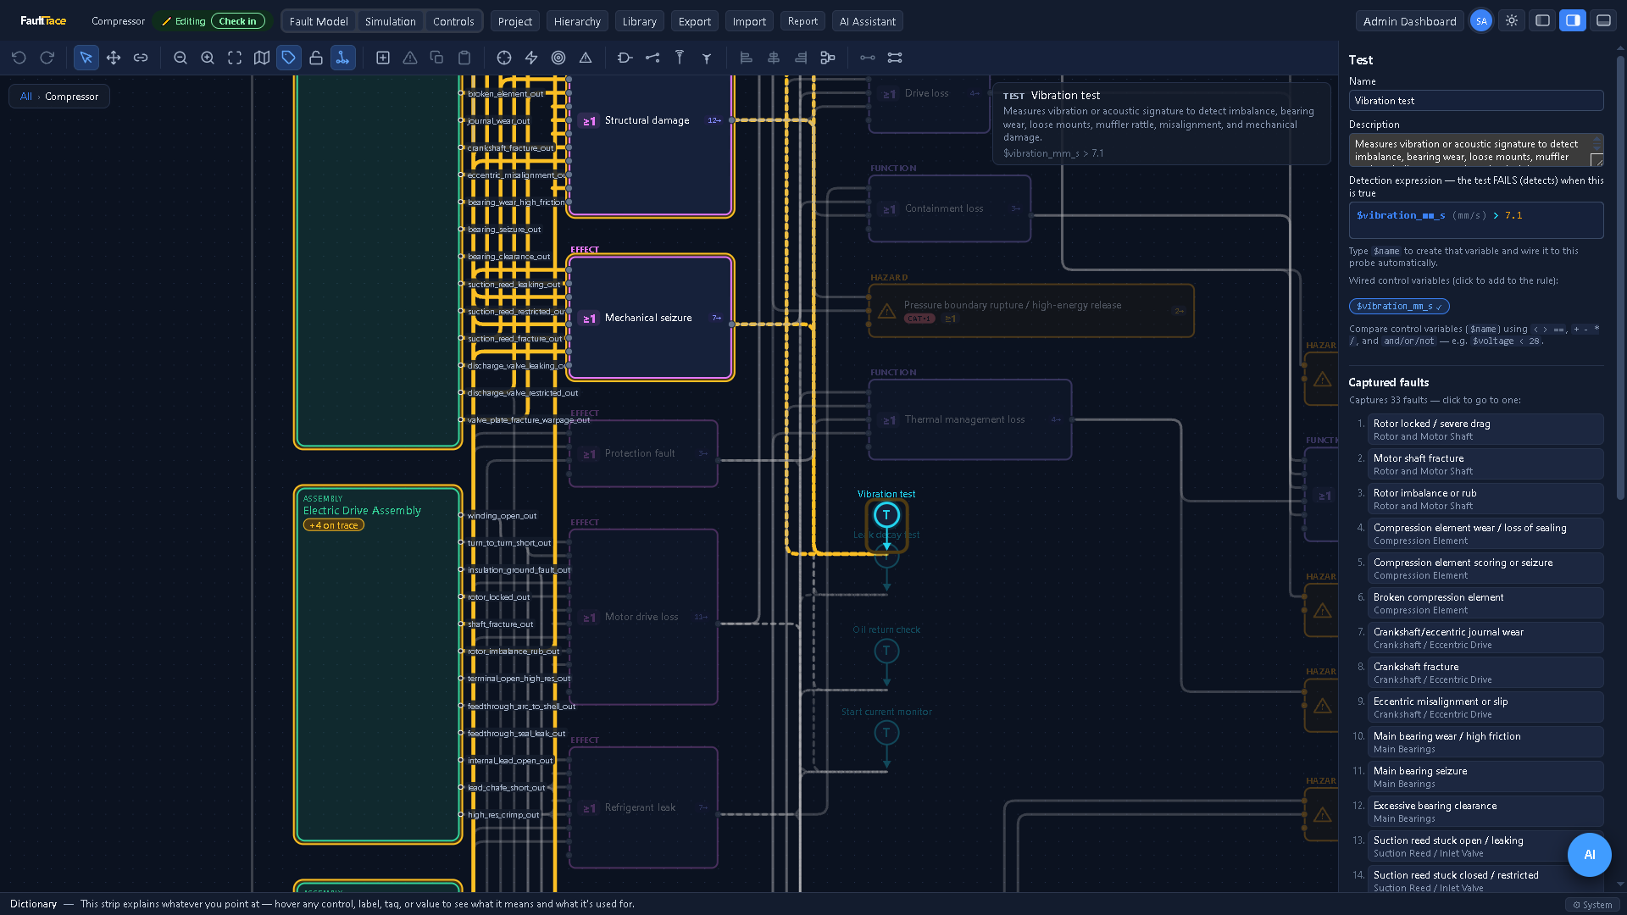Redo the last undone action
This screenshot has width=1627, height=915.
coord(47,58)
